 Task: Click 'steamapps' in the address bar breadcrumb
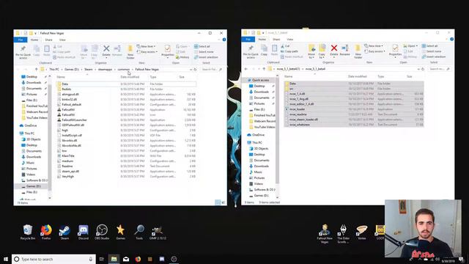tap(105, 70)
